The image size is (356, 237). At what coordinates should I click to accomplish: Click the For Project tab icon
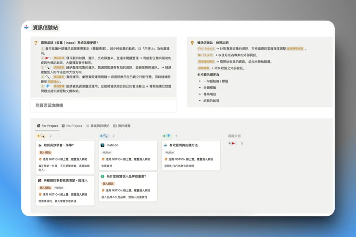click(x=38, y=125)
